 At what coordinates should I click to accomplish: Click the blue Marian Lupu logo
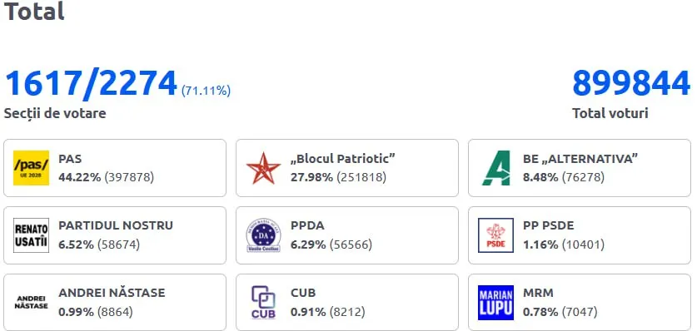click(496, 303)
